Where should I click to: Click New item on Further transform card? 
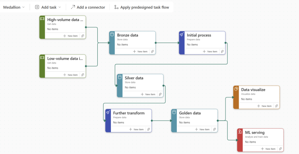(137, 129)
